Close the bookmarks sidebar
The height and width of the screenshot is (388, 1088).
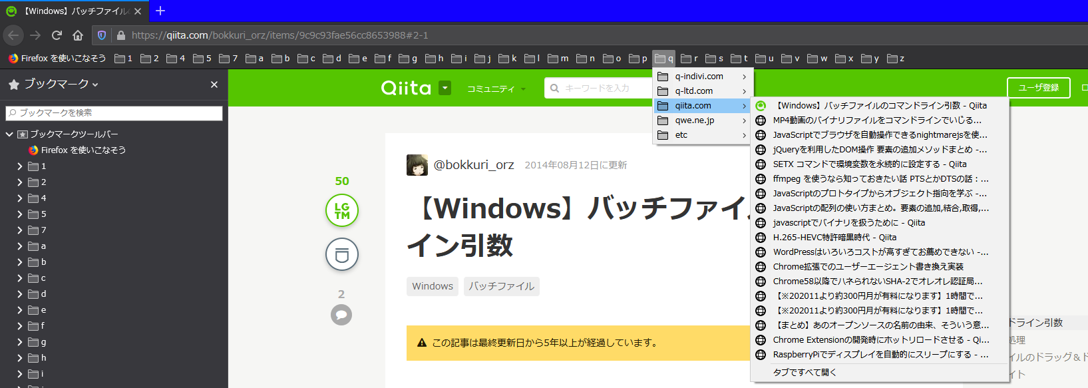(x=214, y=85)
